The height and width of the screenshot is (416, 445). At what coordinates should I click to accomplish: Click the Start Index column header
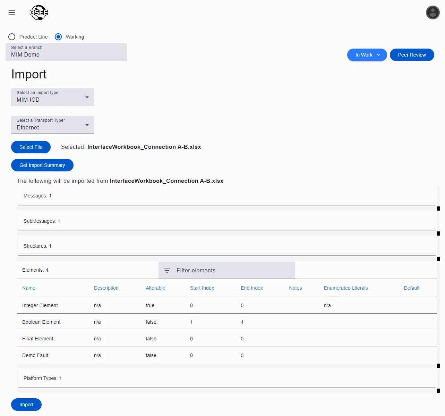(202, 288)
